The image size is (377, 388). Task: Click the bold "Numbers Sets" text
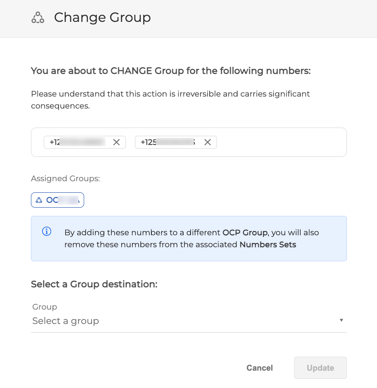coord(268,244)
